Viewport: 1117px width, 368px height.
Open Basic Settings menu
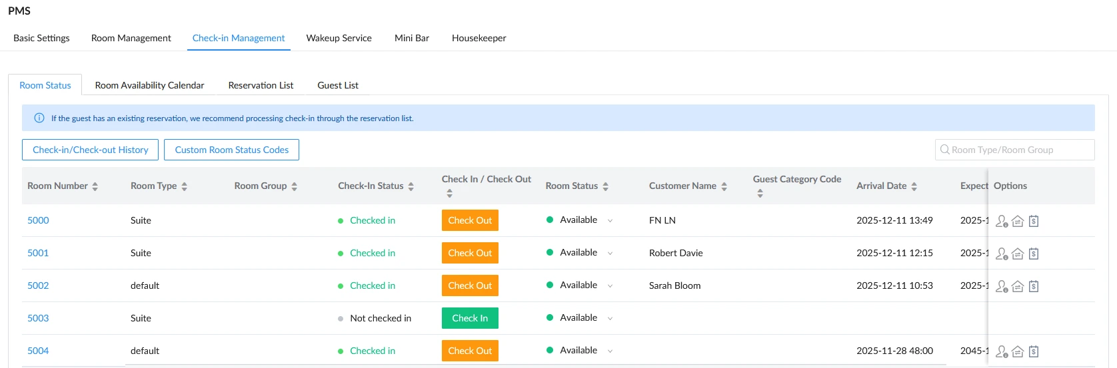[x=41, y=38]
